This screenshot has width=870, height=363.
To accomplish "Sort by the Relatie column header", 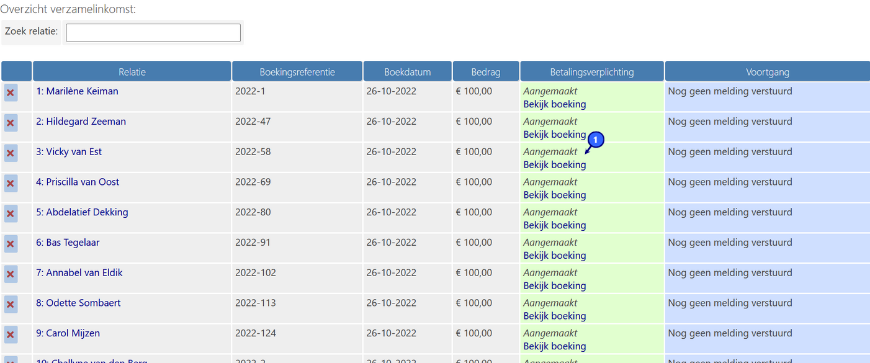I will (x=132, y=72).
